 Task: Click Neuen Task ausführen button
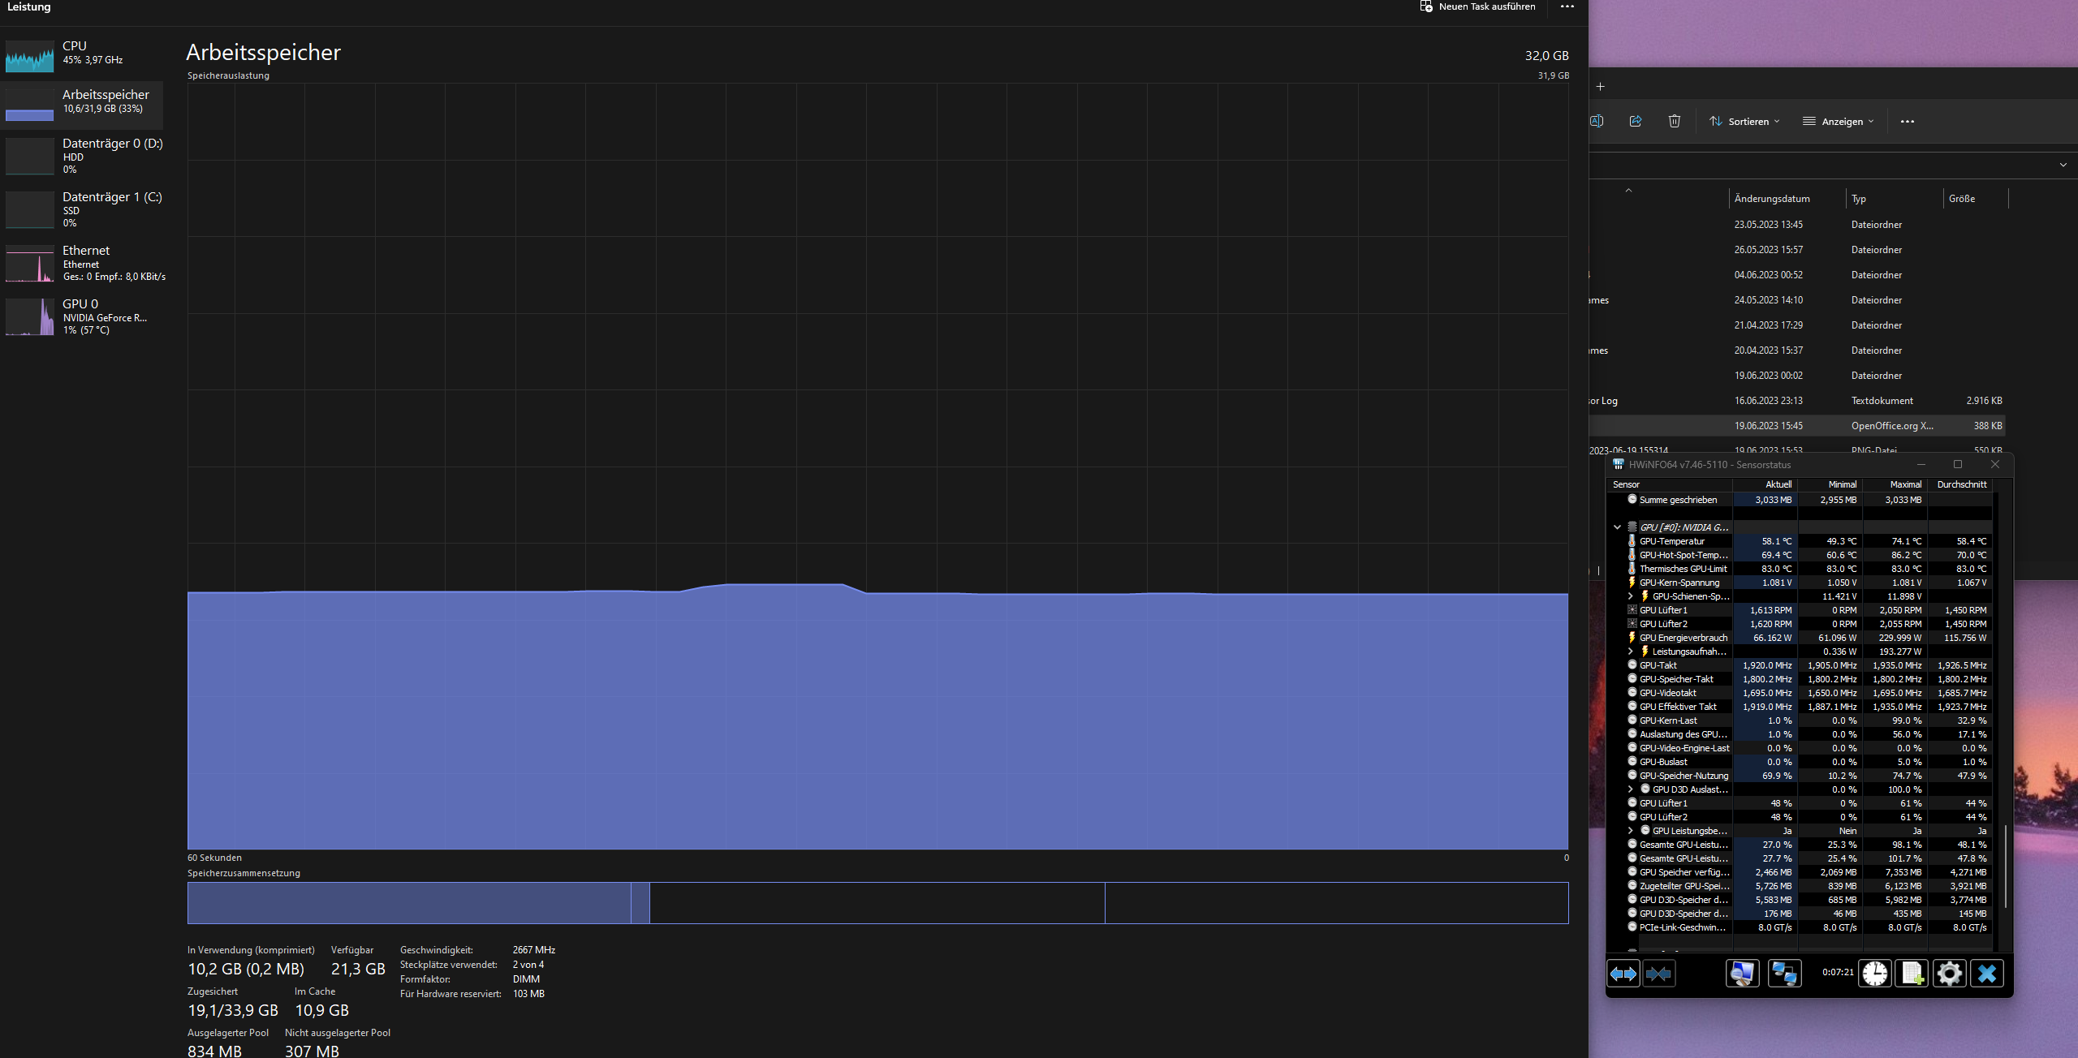point(1478,7)
